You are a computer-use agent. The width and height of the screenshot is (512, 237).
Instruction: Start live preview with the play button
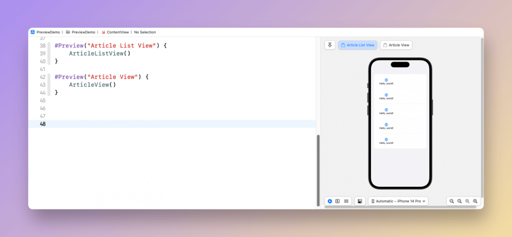(x=330, y=201)
